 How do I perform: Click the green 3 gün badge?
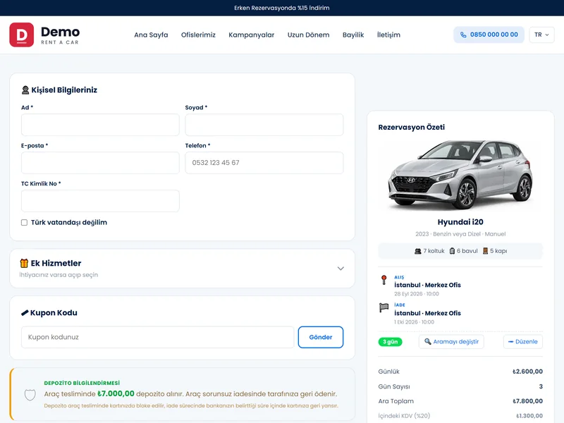click(391, 342)
